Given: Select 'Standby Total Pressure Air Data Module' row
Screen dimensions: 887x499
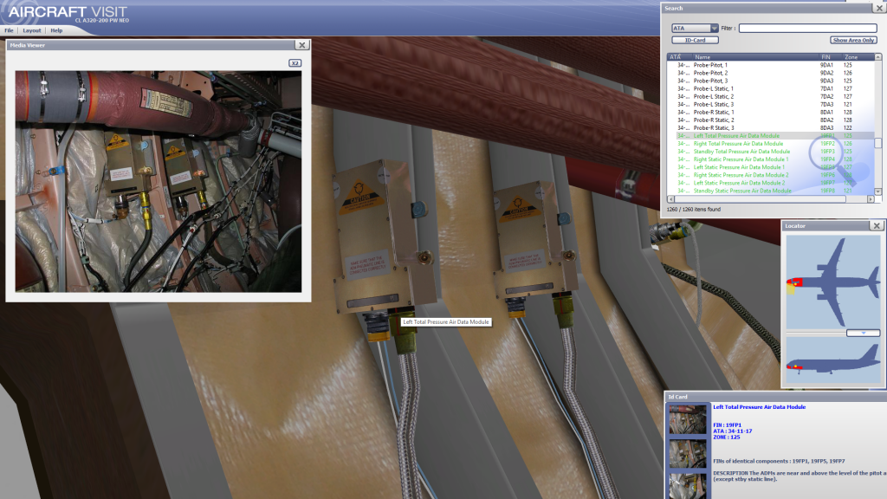Looking at the screenshot, I should click(771, 152).
